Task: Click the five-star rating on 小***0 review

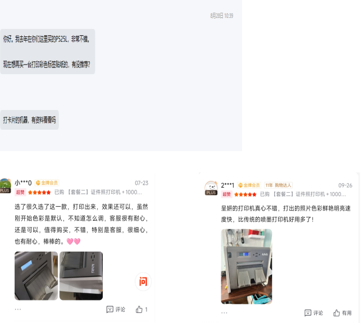Action: (x=39, y=192)
